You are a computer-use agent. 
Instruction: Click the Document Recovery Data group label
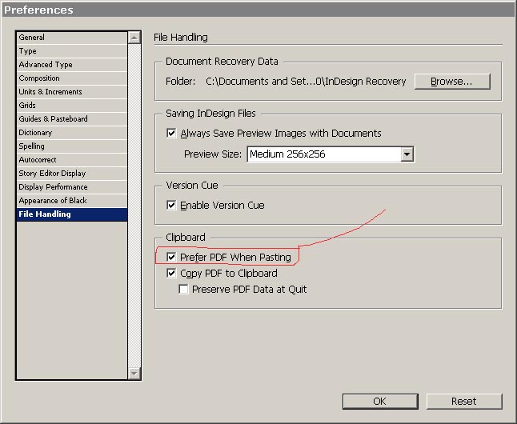(222, 62)
